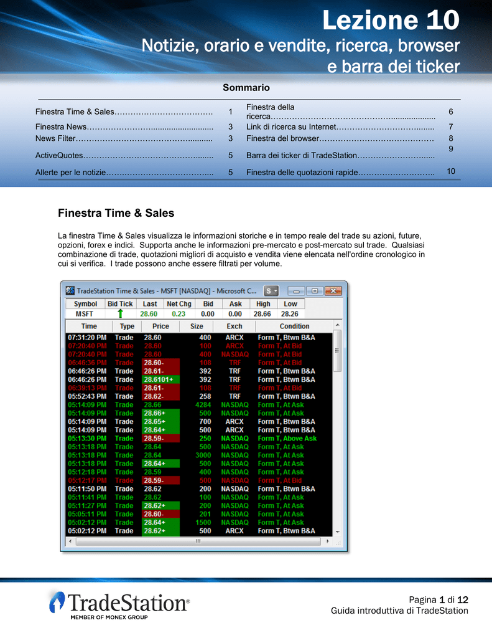This screenshot has width=492, height=638.
Task: Select the 07:31:20 PM trade row
Action: (x=199, y=337)
